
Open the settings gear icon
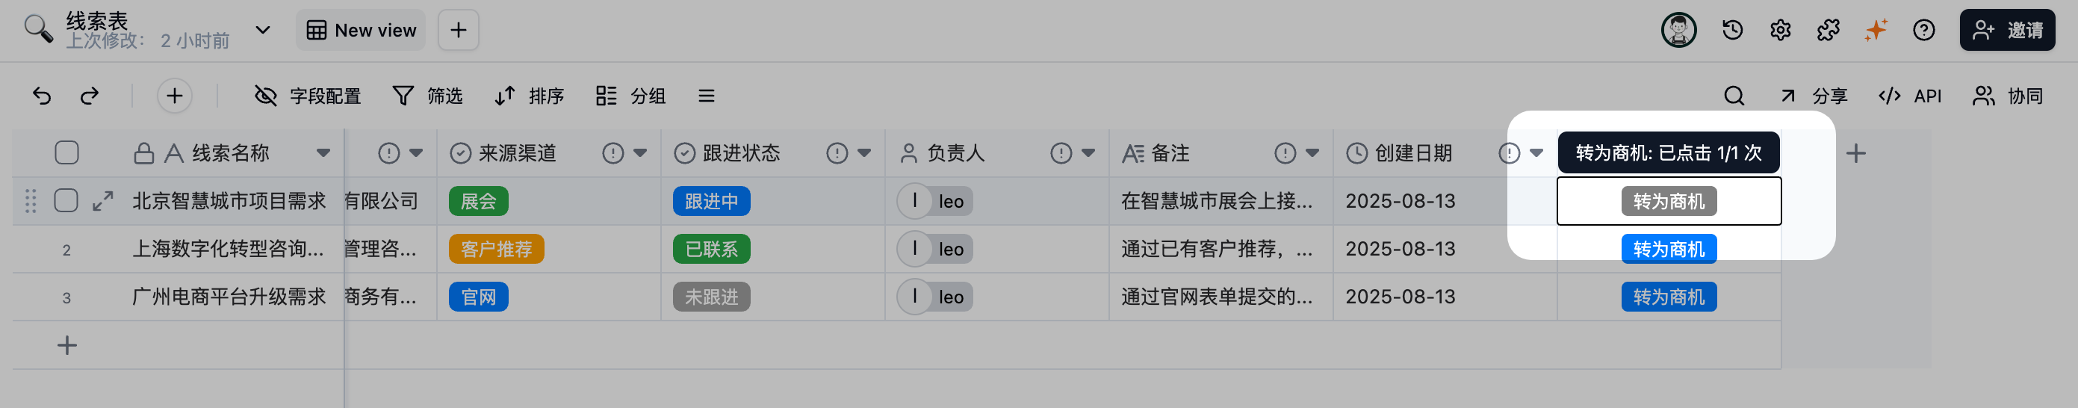point(1780,31)
